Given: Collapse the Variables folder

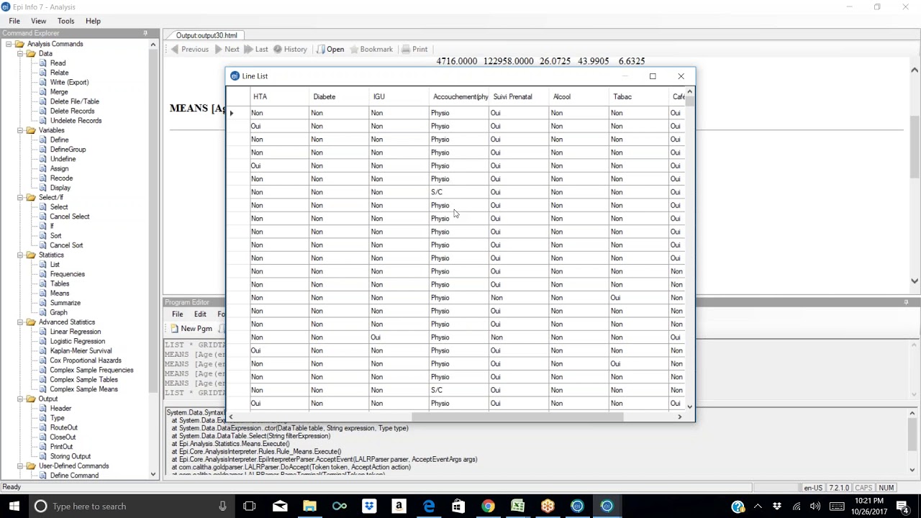Looking at the screenshot, I should (21, 130).
